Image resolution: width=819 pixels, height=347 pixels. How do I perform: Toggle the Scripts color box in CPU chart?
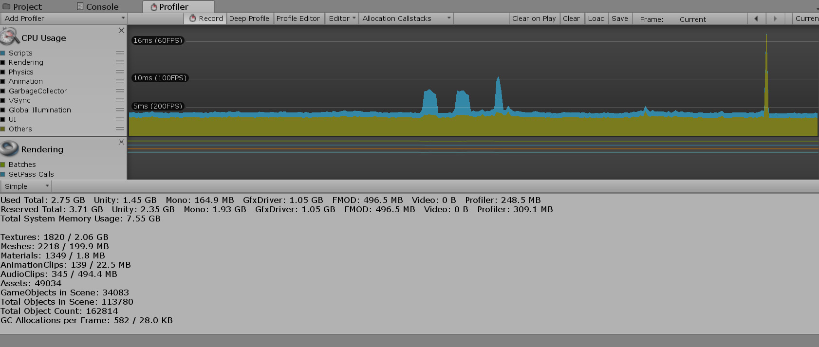pos(3,53)
